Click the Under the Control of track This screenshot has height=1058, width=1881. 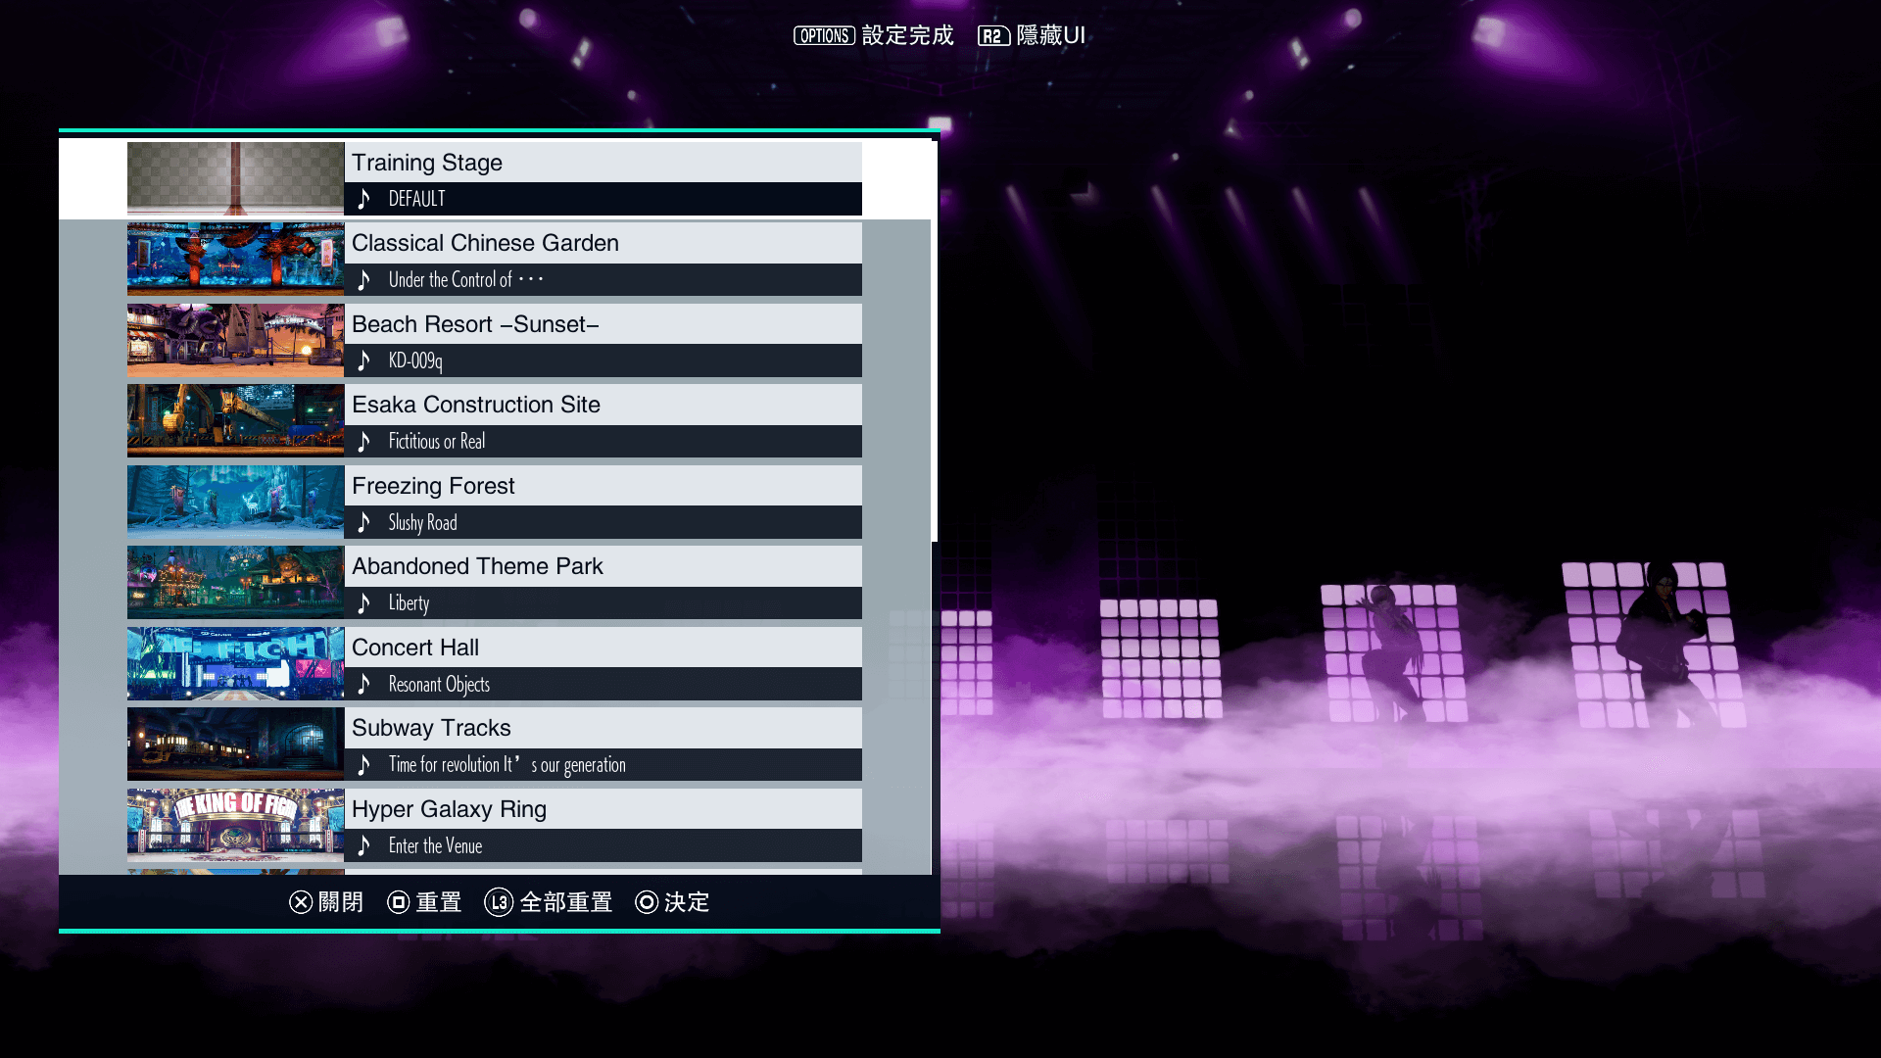[603, 280]
